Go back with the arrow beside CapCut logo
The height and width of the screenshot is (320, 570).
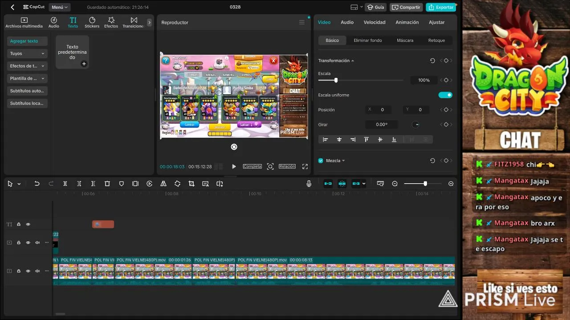pyautogui.click(x=12, y=7)
